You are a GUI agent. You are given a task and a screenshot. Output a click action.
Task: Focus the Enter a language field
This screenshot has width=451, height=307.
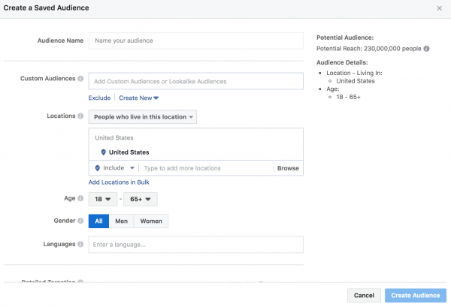pos(196,245)
